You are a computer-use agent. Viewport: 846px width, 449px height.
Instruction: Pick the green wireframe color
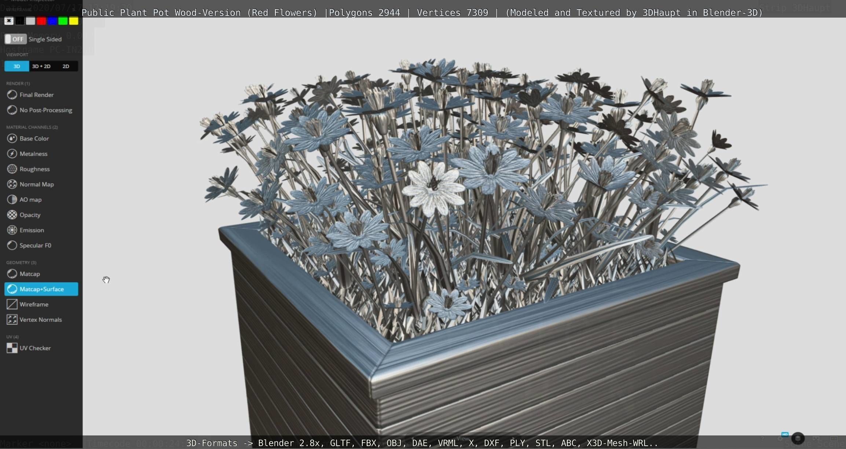tap(63, 21)
